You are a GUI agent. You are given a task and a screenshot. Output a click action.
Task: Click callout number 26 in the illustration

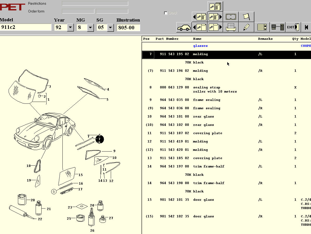92,231
